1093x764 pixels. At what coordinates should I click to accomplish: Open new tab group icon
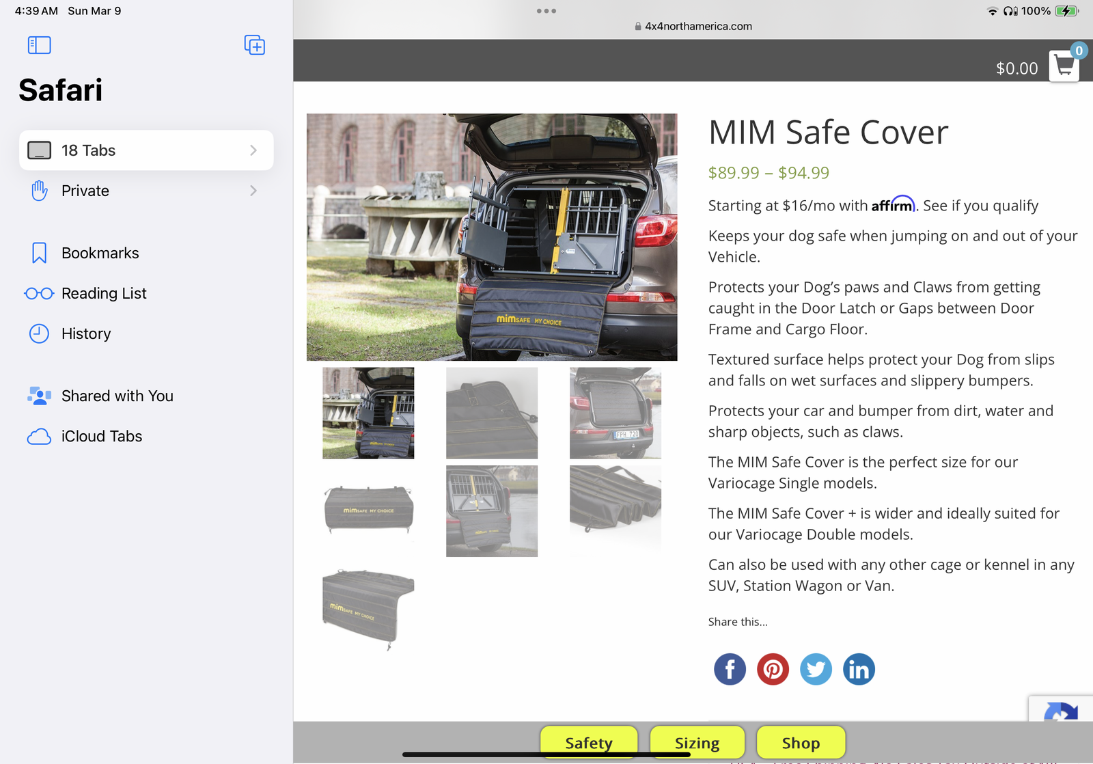pos(255,45)
